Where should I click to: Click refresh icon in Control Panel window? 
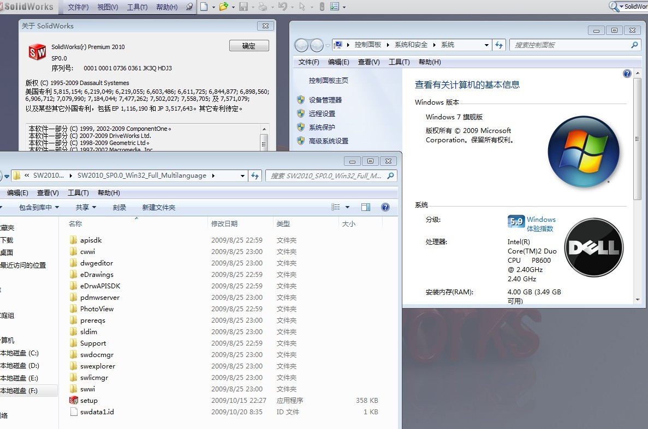pyautogui.click(x=499, y=45)
